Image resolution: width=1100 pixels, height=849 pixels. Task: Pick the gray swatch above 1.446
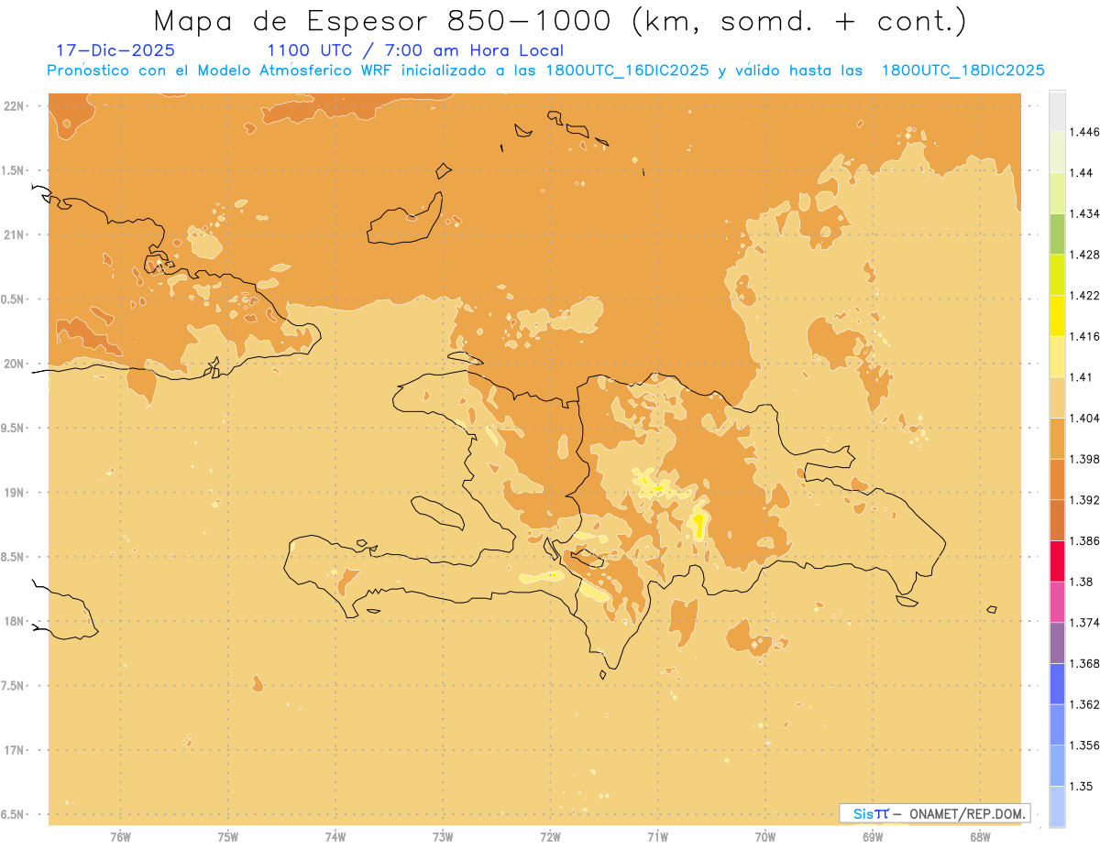tap(1057, 111)
